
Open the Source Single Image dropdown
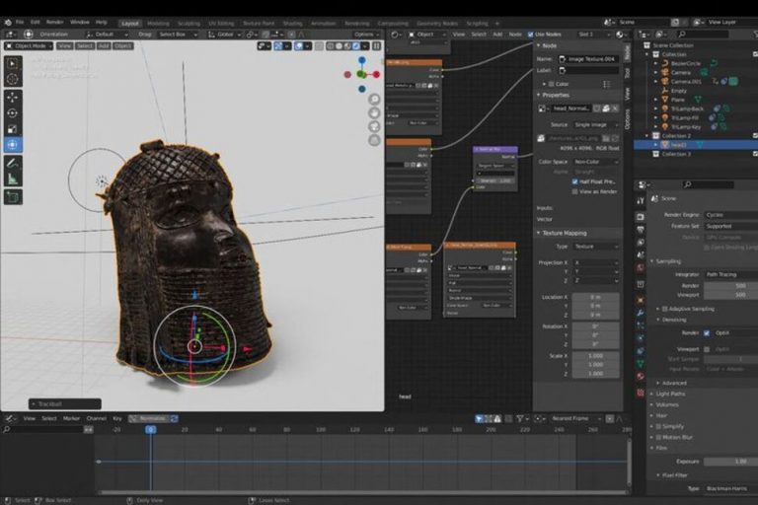coord(595,124)
